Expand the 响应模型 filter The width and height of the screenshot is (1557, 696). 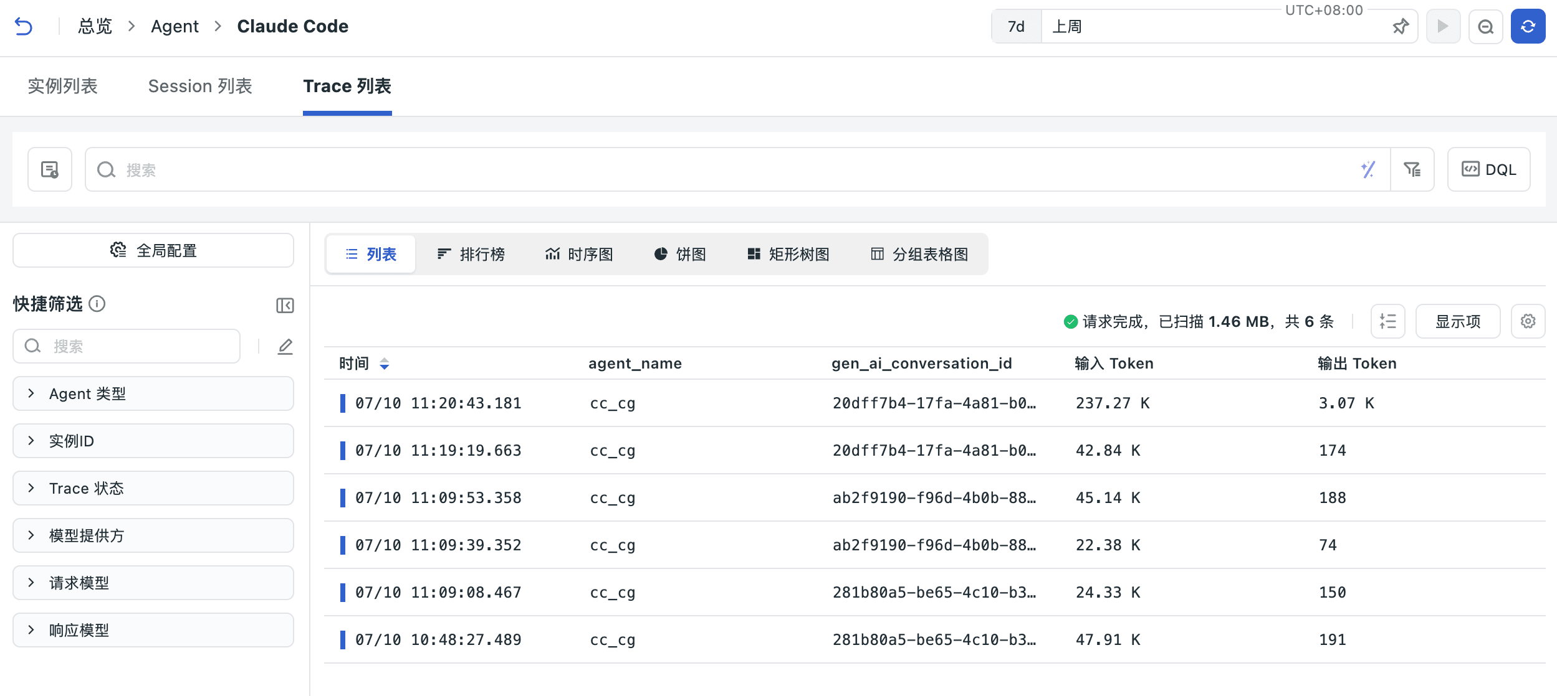(x=153, y=630)
